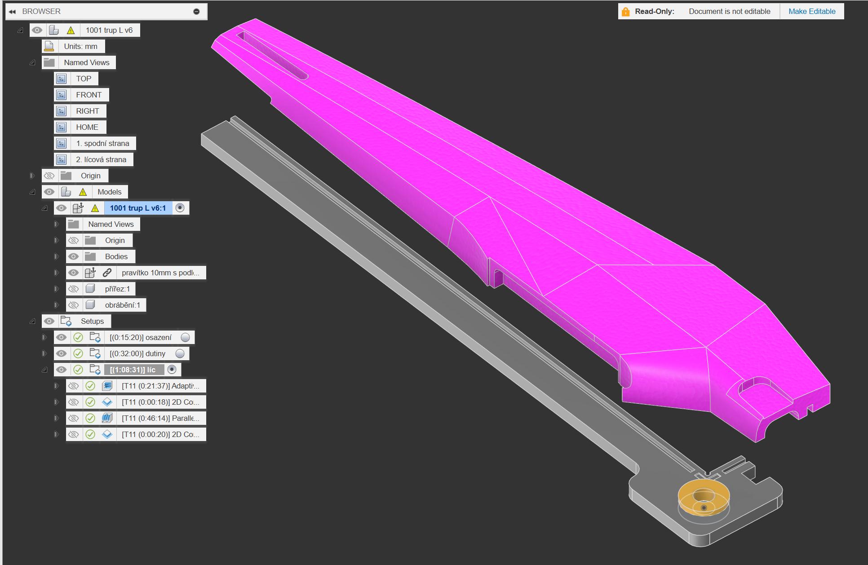Click the Units: mm document icon
Viewport: 868px width, 565px height.
tap(49, 46)
